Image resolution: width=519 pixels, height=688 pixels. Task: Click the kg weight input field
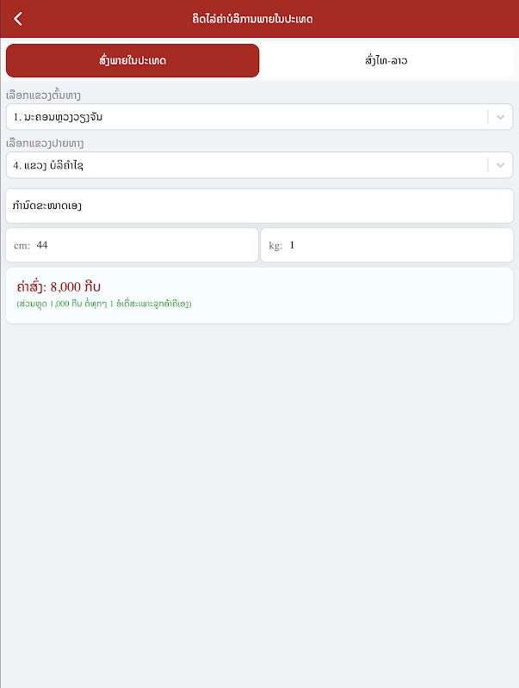click(386, 245)
